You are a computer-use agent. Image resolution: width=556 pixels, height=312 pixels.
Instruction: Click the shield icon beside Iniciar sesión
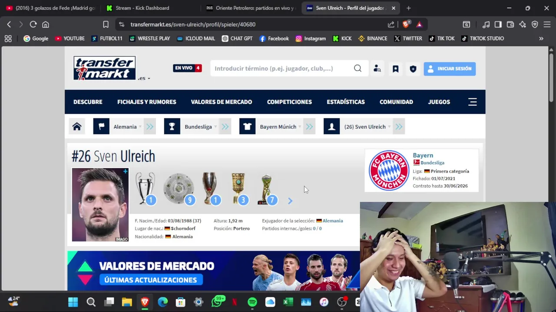(413, 69)
